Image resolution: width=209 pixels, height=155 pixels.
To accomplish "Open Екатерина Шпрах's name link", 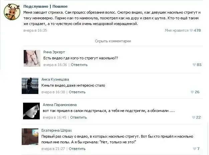I will coord(57,130).
